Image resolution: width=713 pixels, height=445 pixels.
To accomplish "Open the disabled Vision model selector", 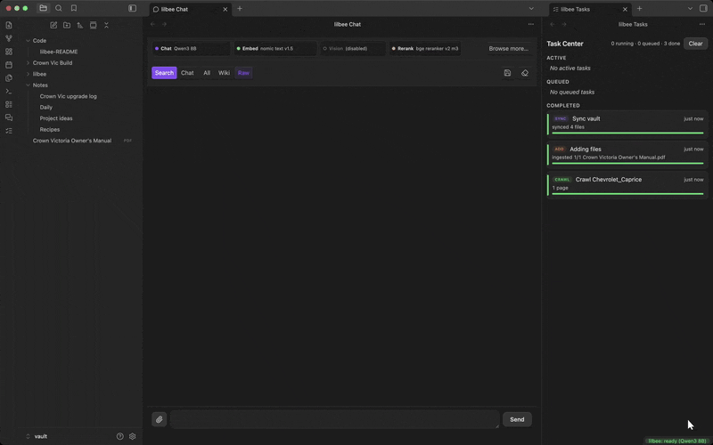I will click(353, 49).
